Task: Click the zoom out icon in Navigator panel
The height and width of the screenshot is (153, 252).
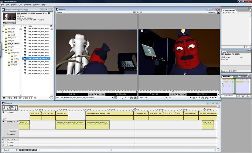Action: click(x=238, y=96)
